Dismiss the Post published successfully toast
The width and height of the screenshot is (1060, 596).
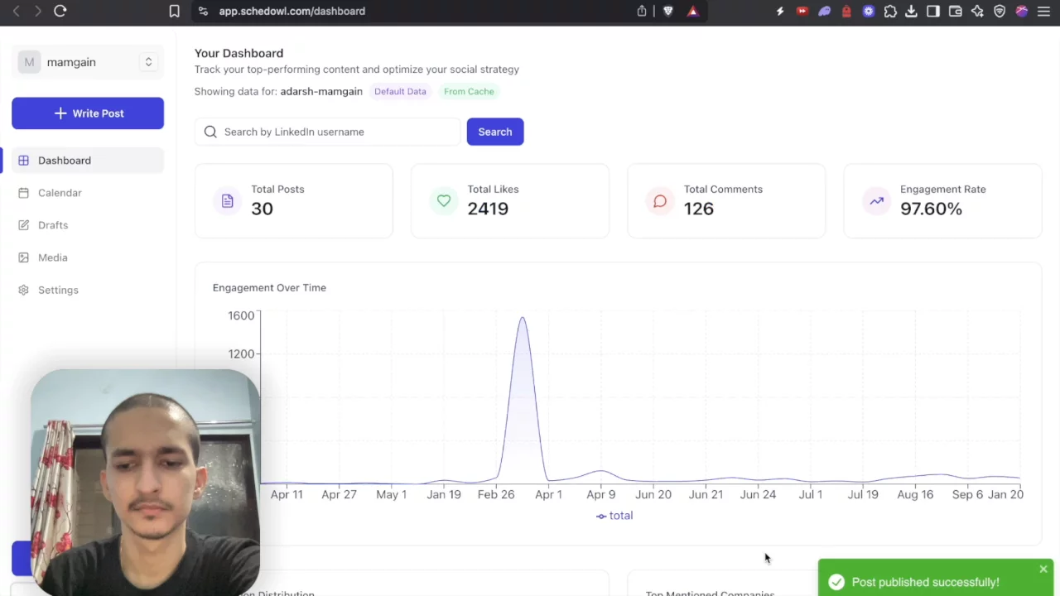[1043, 569]
